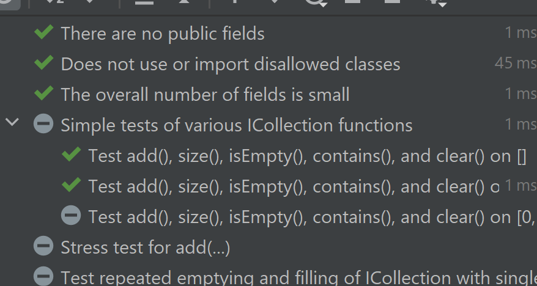Open the test history clock icon in the toolbar
Image resolution: width=537 pixels, height=286 pixels.
click(315, 3)
